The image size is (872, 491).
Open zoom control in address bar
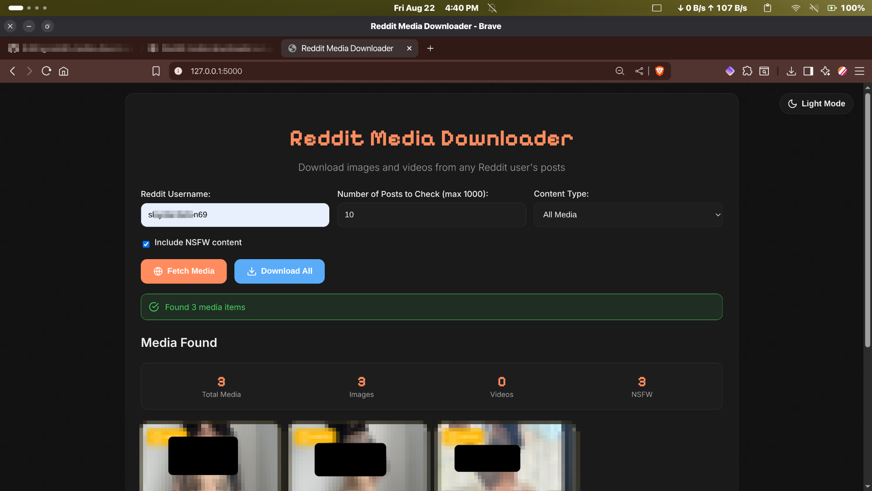tap(620, 71)
